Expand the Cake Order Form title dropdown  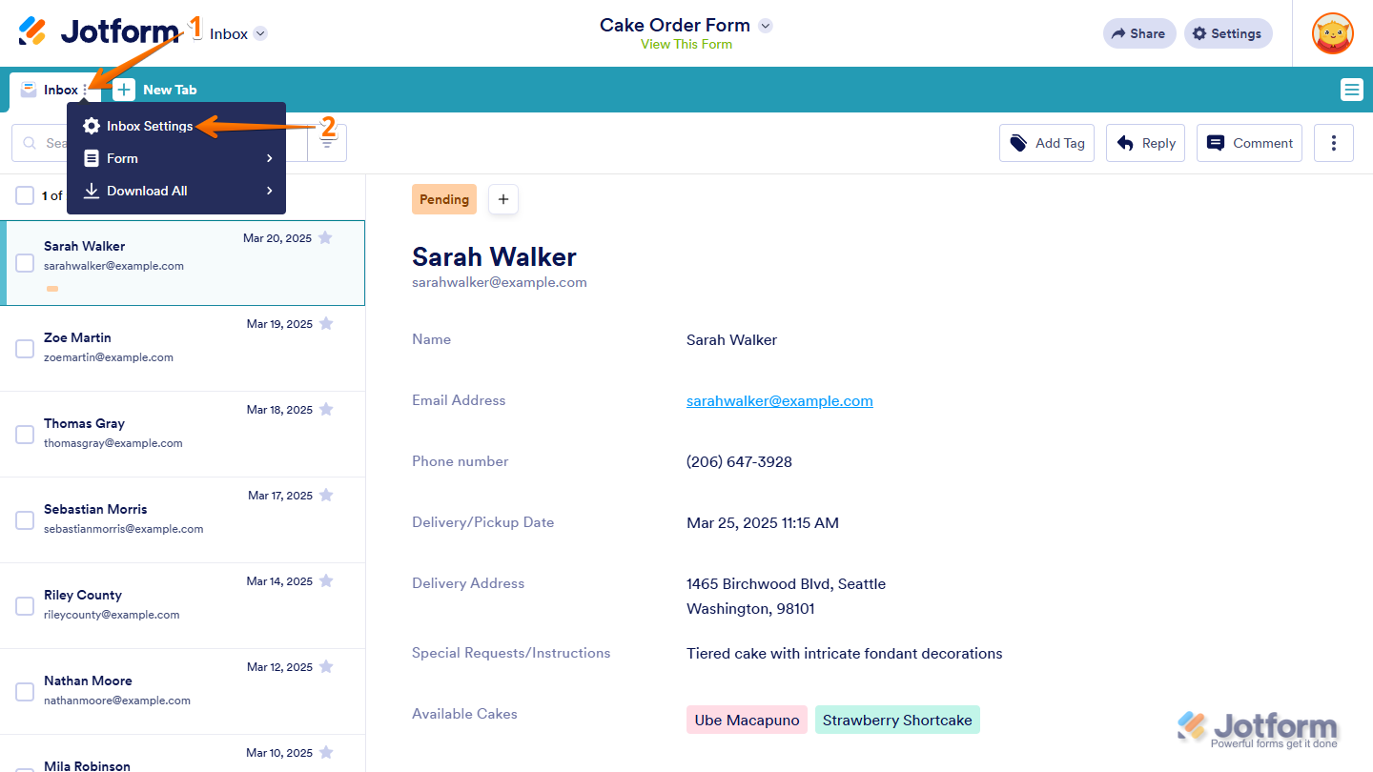[x=765, y=26]
